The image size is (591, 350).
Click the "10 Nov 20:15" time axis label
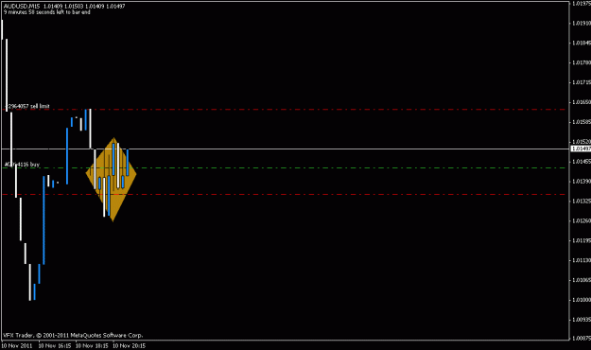pos(129,345)
